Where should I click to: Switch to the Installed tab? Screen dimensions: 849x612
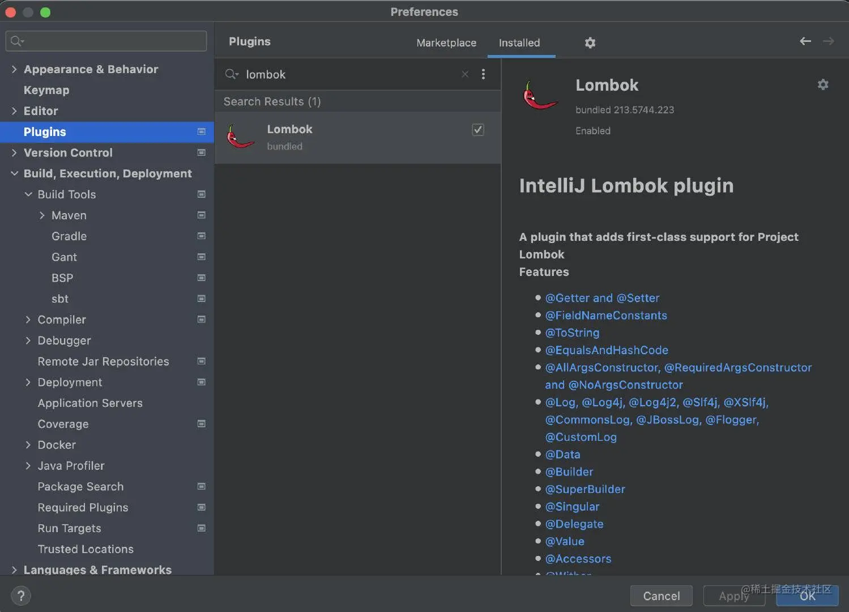pyautogui.click(x=519, y=42)
